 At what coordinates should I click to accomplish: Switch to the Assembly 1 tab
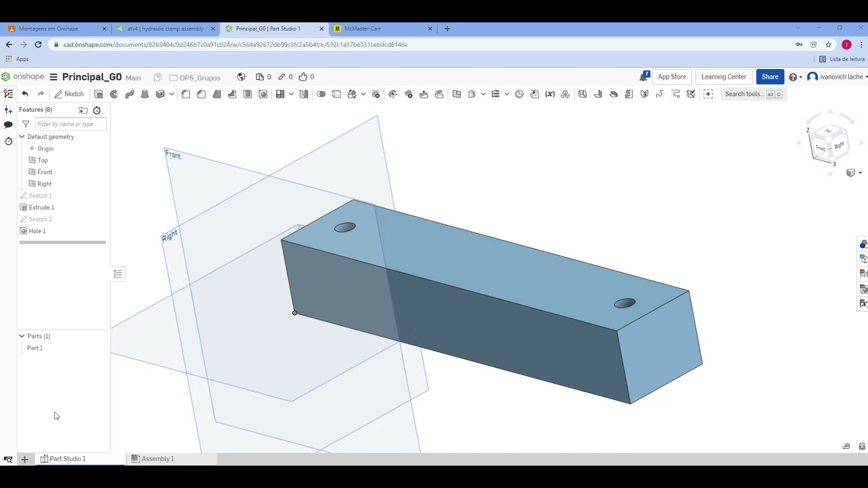coord(157,459)
